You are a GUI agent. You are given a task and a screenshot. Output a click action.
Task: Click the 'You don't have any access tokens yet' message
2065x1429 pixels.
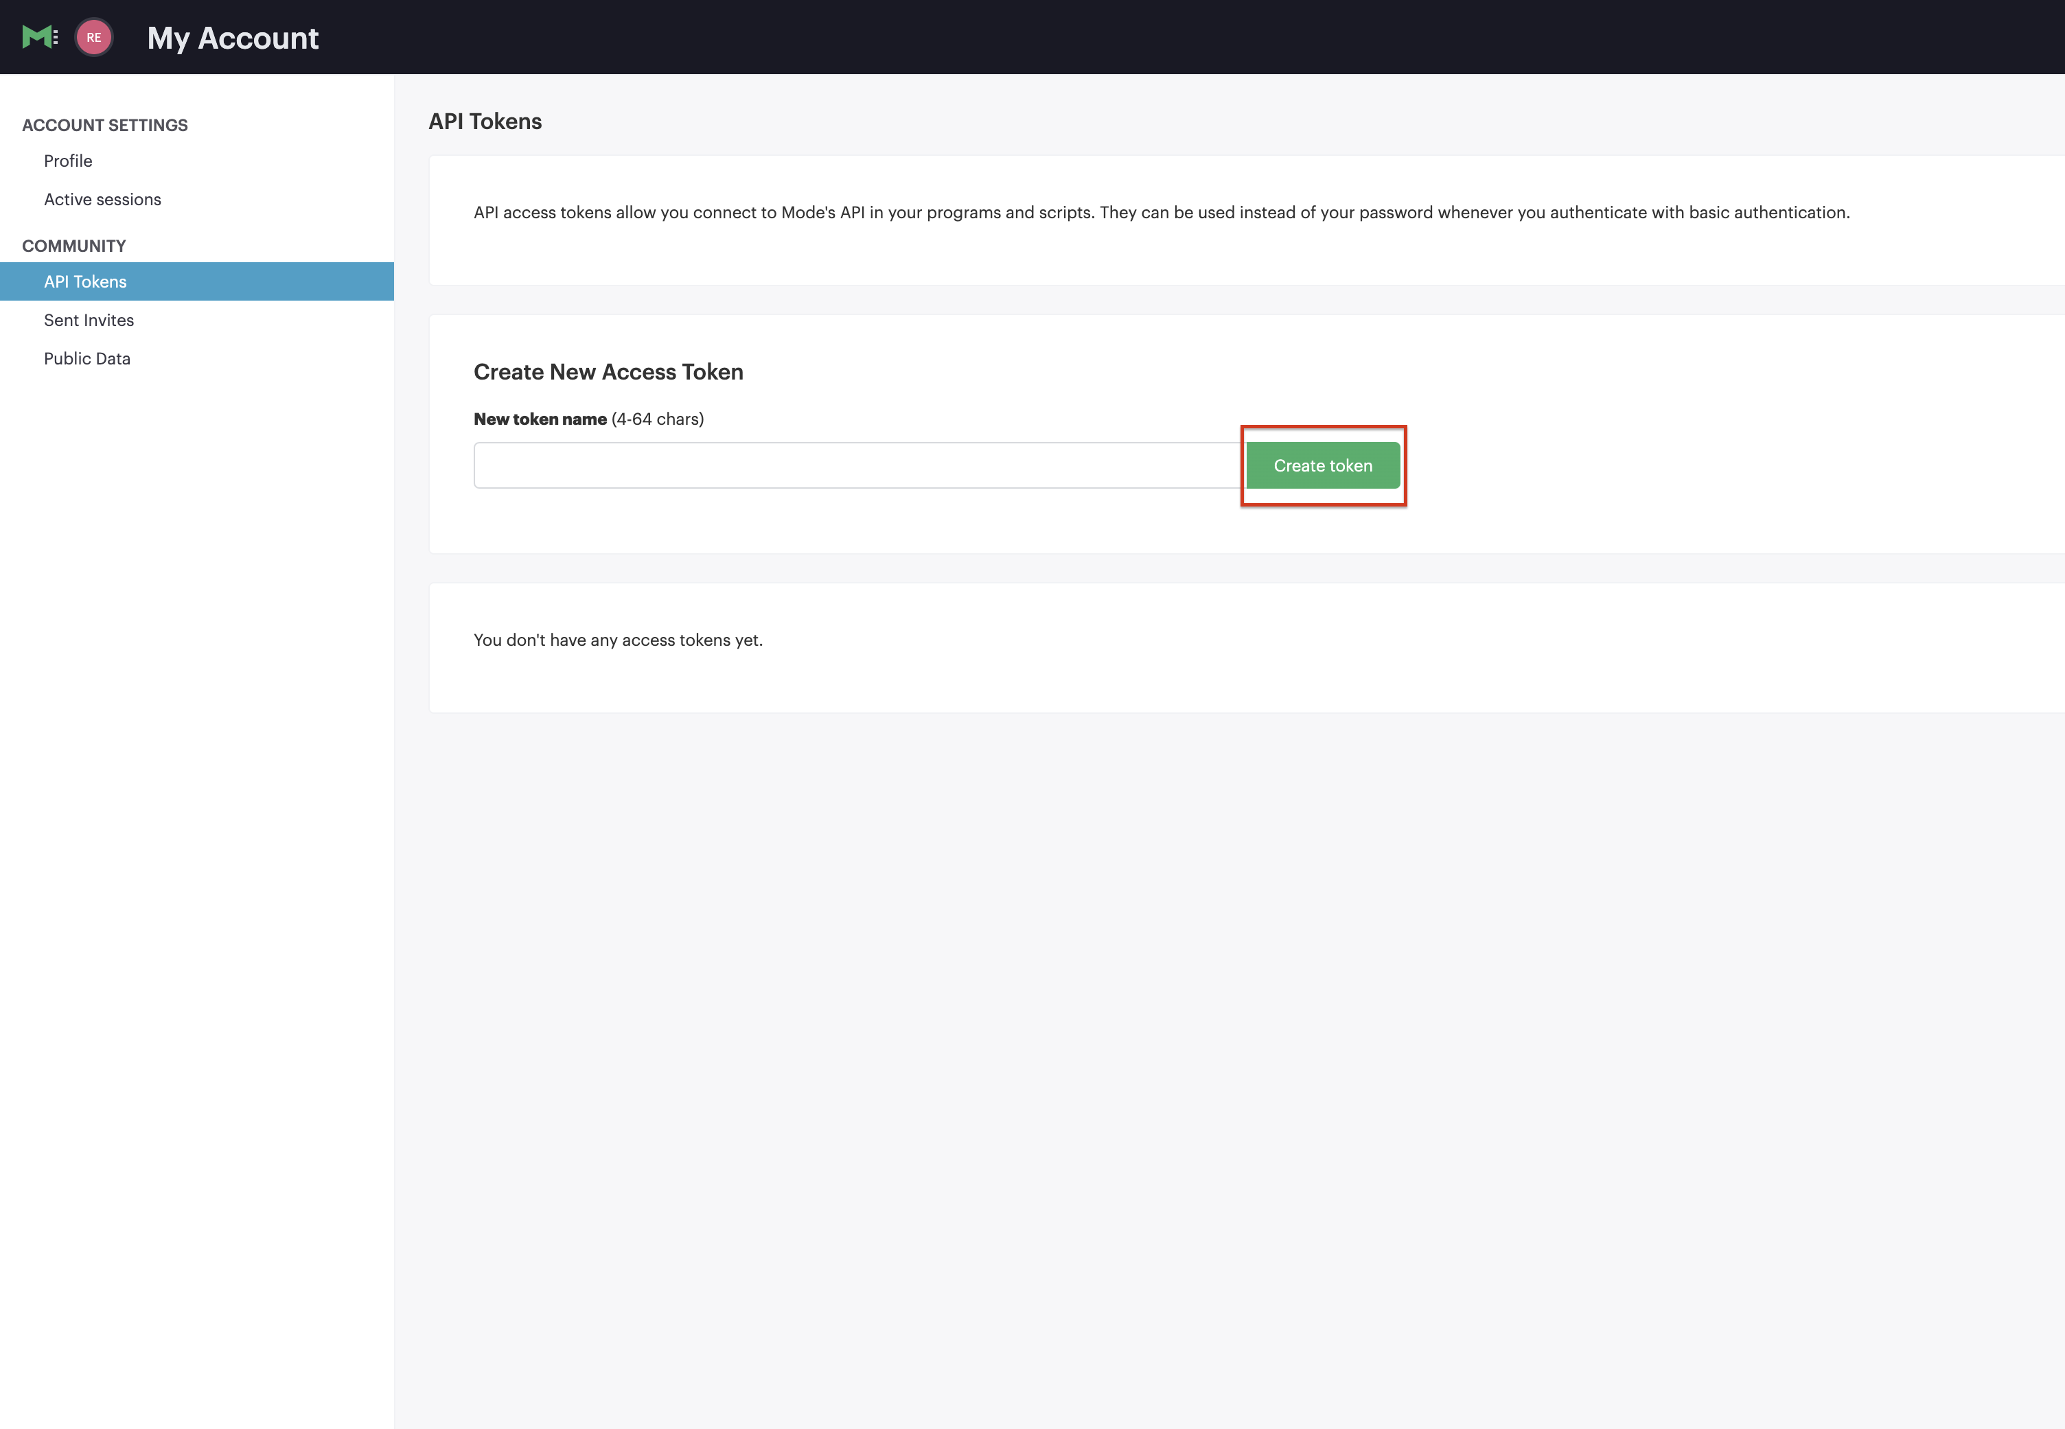tap(618, 640)
